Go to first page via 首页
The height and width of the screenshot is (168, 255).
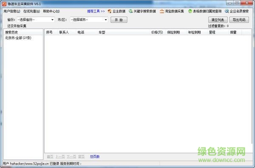[50, 156]
